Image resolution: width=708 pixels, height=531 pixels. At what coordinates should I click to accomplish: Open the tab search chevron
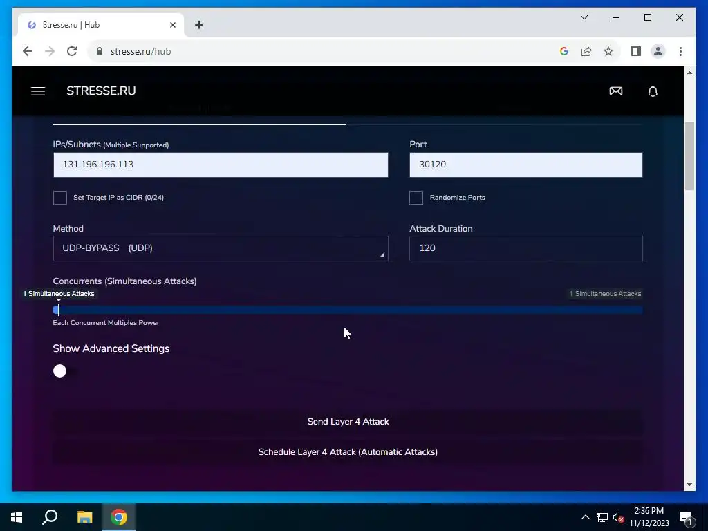click(584, 17)
